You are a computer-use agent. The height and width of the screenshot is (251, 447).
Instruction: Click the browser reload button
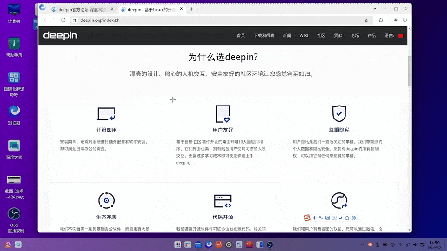click(x=63, y=20)
